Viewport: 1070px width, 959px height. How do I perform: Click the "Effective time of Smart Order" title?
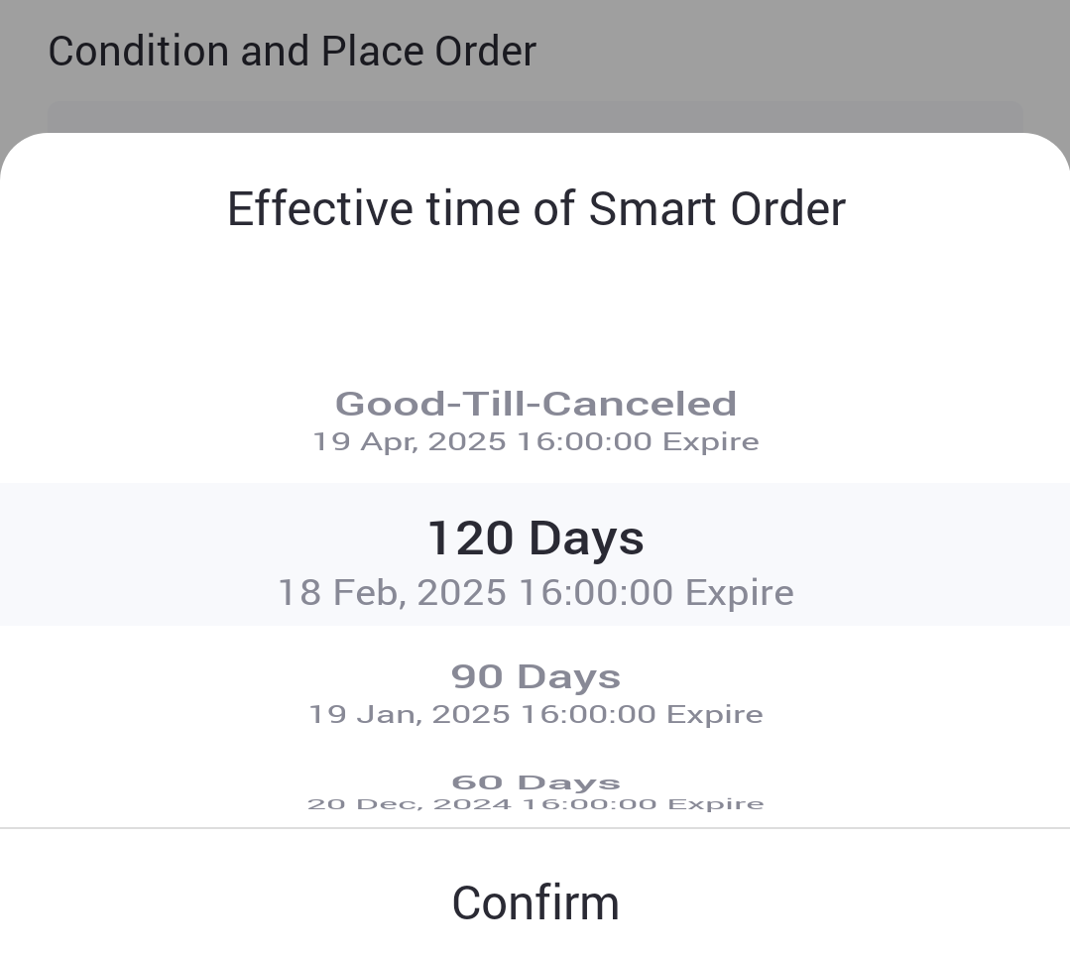[x=535, y=209]
